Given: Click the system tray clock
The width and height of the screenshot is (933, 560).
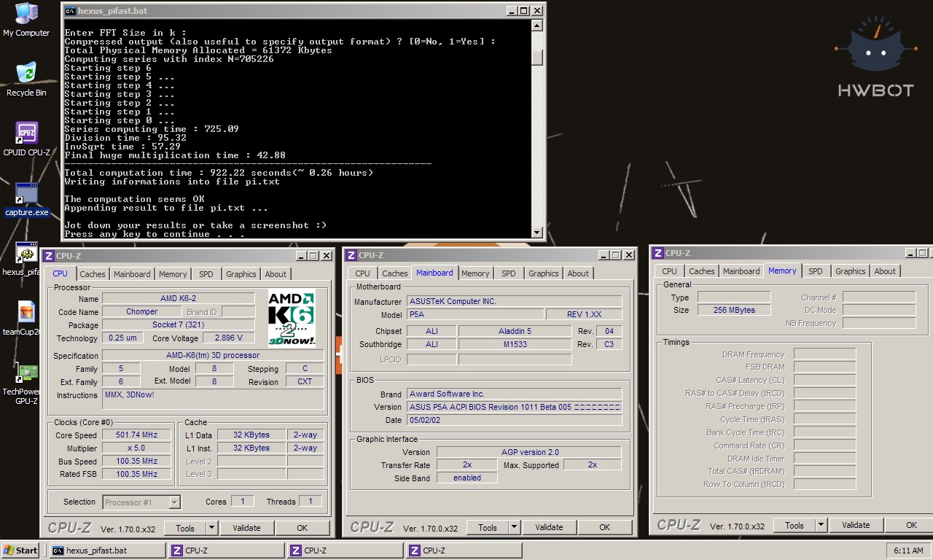Looking at the screenshot, I should 907,551.
